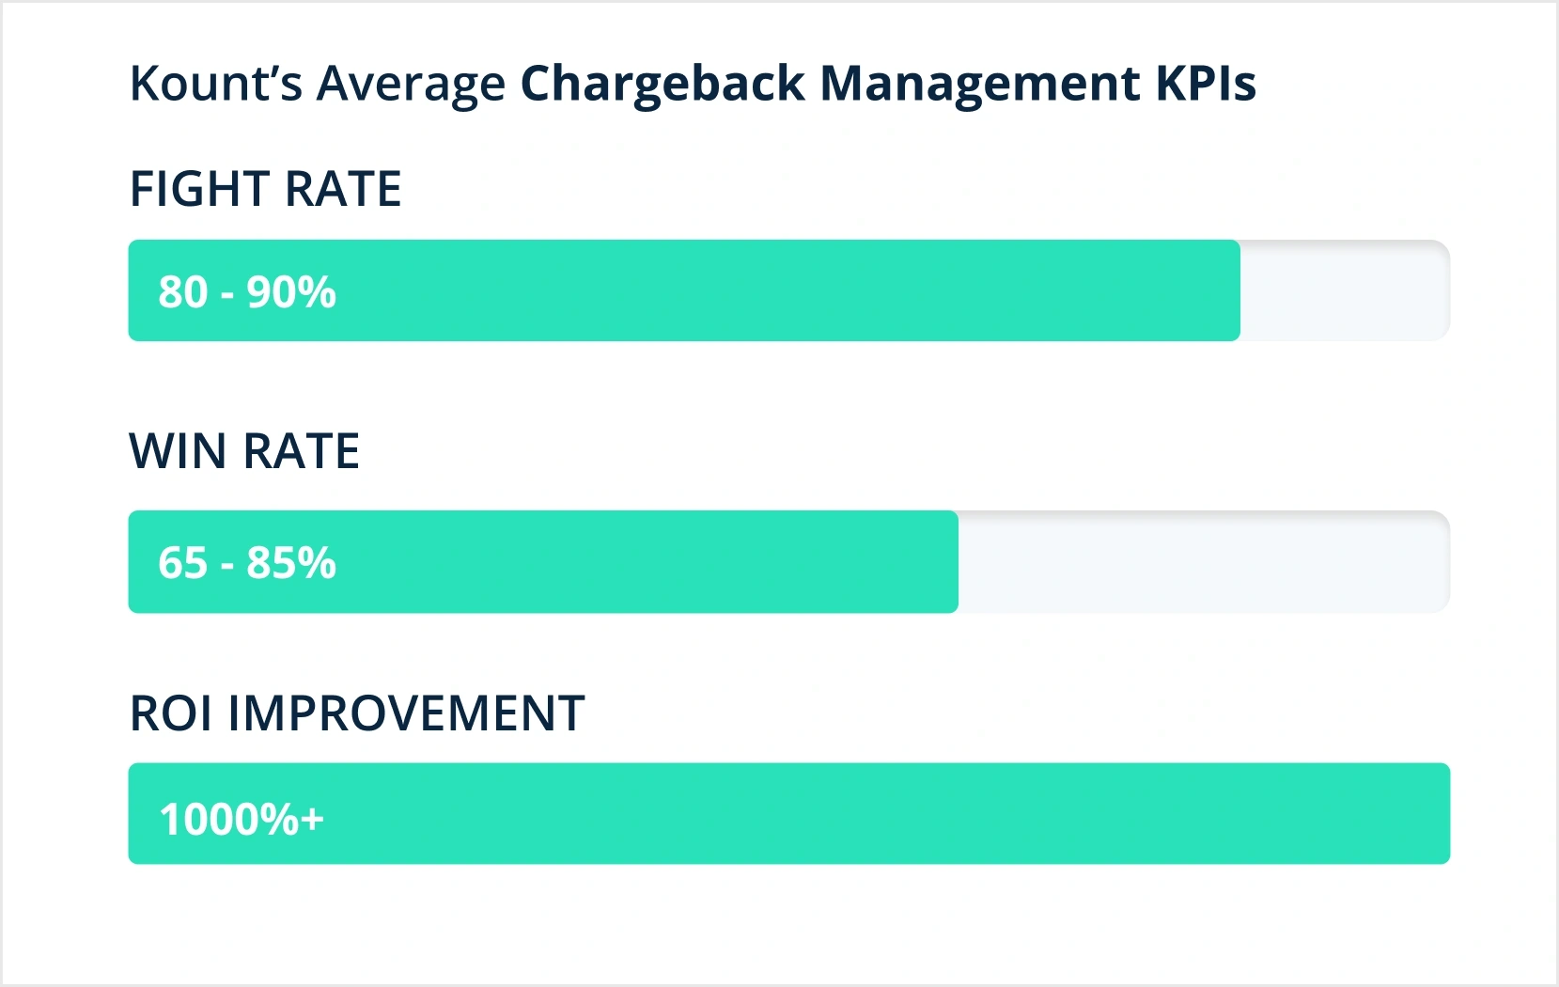Viewport: 1559px width, 987px height.
Task: Click the word "IMPROVEMENT" in the third label
Action: (407, 713)
